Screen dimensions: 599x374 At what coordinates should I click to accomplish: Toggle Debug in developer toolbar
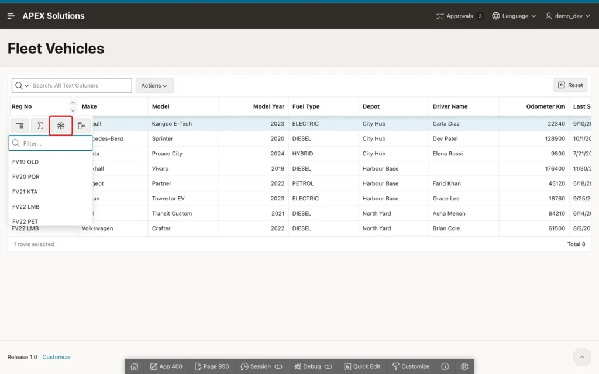coord(313,366)
